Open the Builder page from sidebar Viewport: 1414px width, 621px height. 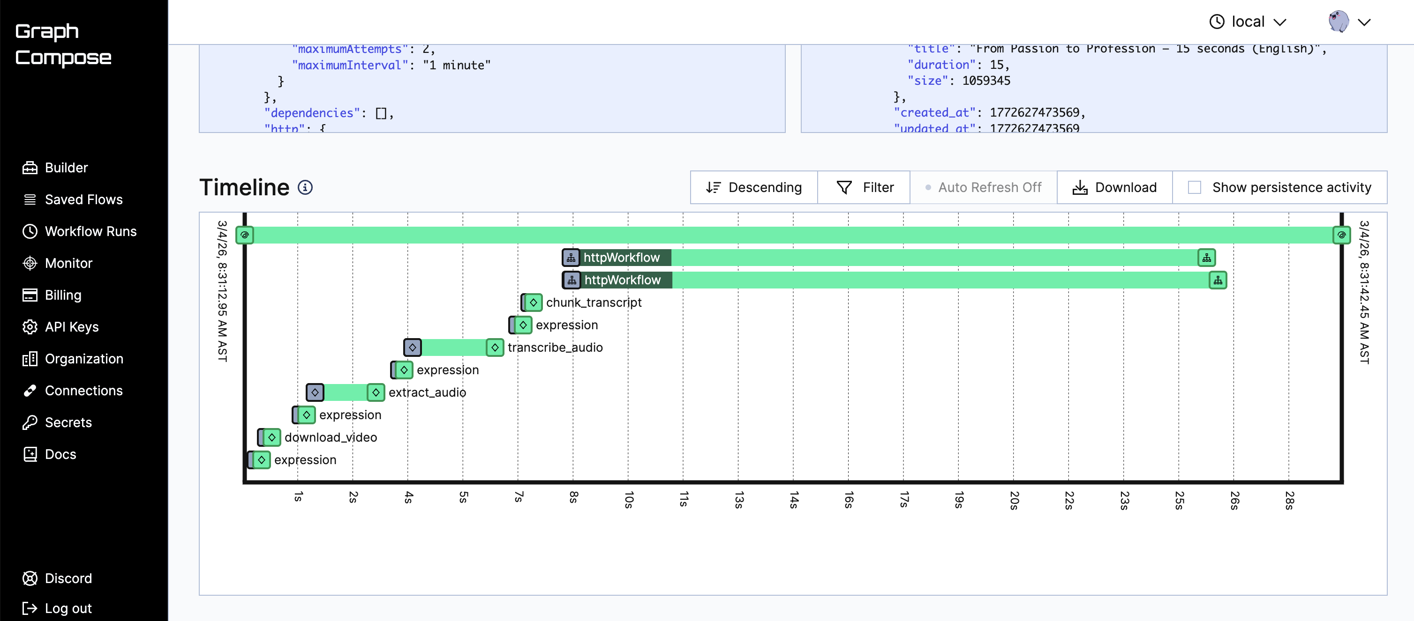(66, 168)
